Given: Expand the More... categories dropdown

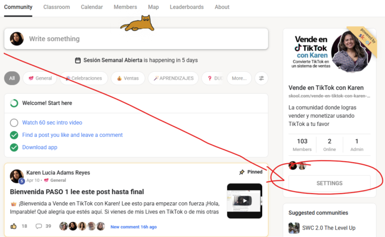Looking at the screenshot, I should click(239, 78).
